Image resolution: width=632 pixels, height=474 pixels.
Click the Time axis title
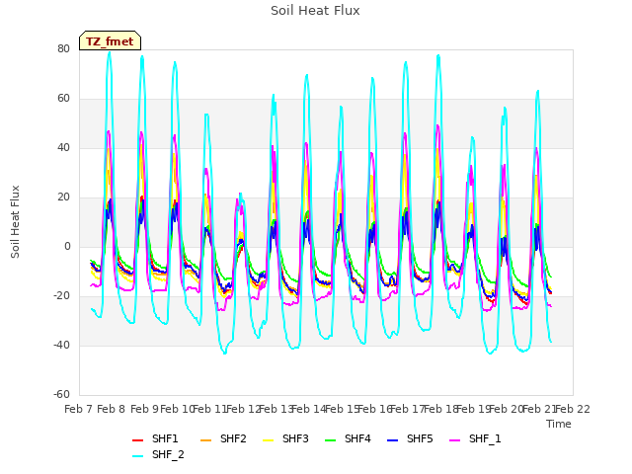click(x=559, y=424)
